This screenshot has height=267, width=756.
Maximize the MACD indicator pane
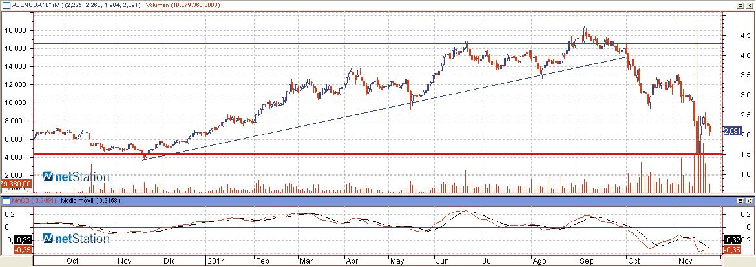tap(741, 200)
